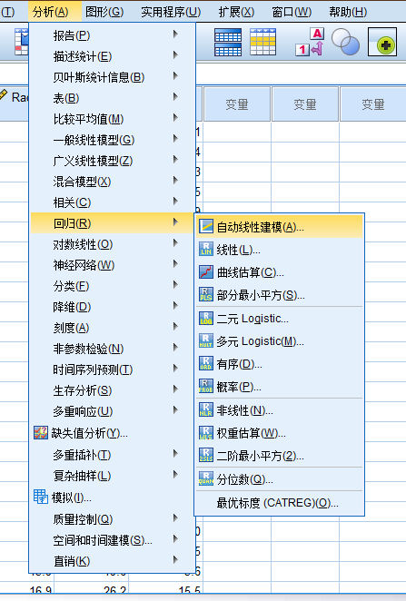This screenshot has width=406, height=601.
Task: Click the yellow grid toolbar icon
Action: click(262, 42)
